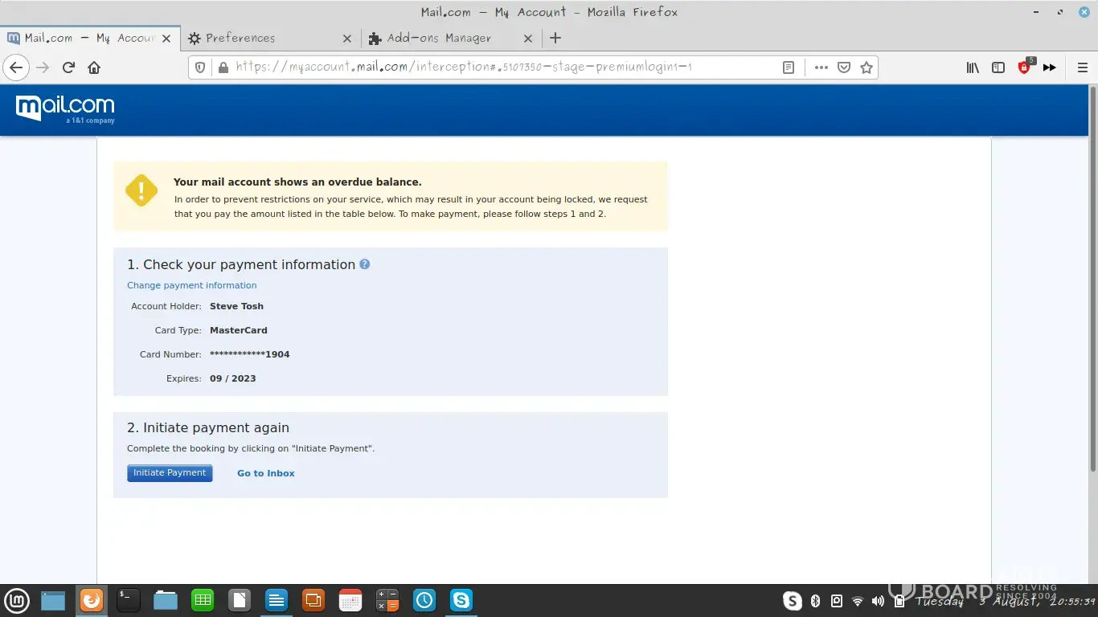Click the back navigation arrow
This screenshot has height=617, width=1098.
coord(16,67)
